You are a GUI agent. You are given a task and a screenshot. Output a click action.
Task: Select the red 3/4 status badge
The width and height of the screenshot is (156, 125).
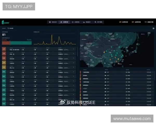point(4,49)
